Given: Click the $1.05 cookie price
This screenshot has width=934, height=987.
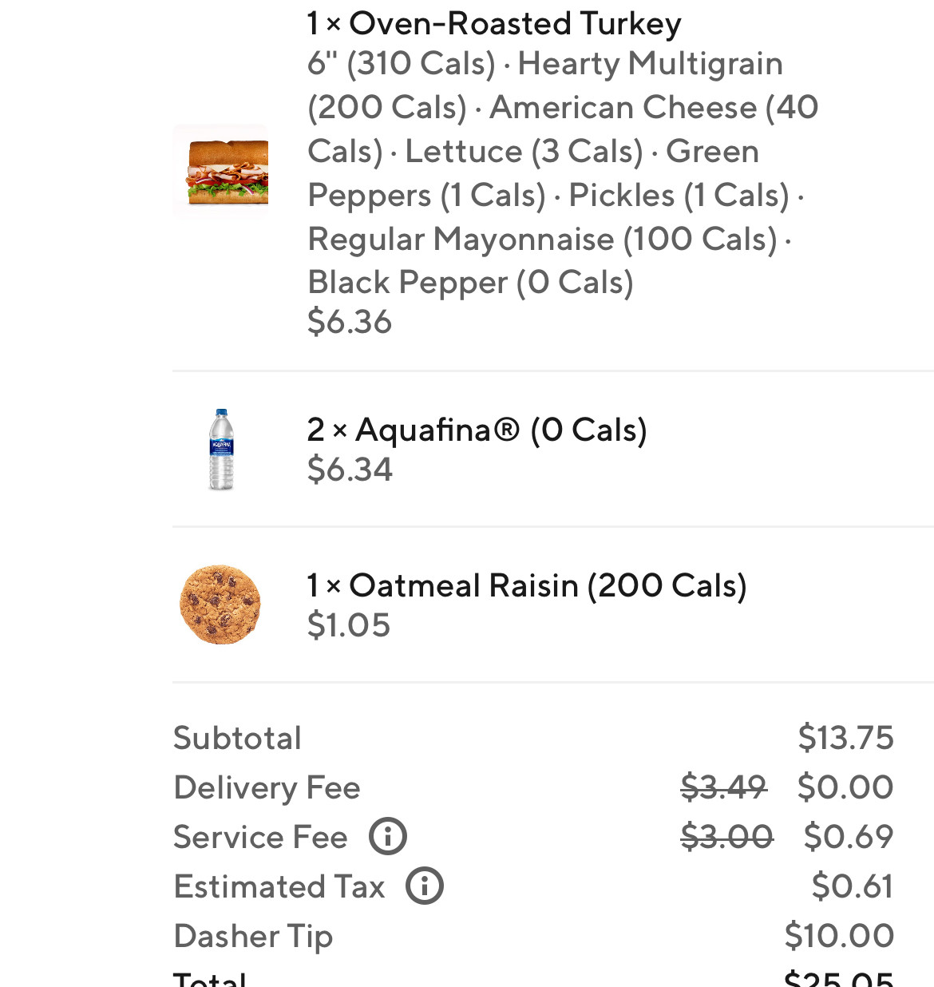Looking at the screenshot, I should [349, 625].
